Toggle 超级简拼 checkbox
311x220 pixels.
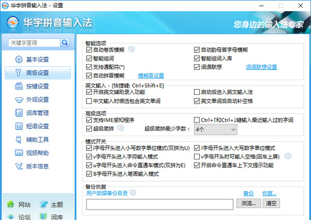click(x=89, y=129)
